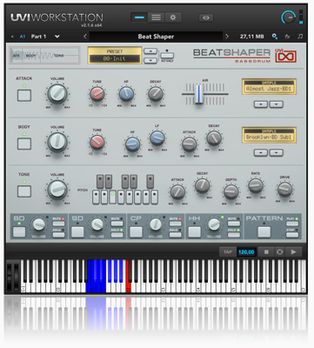314x348 pixels.
Task: Solo the BD channel
Action: (58, 235)
